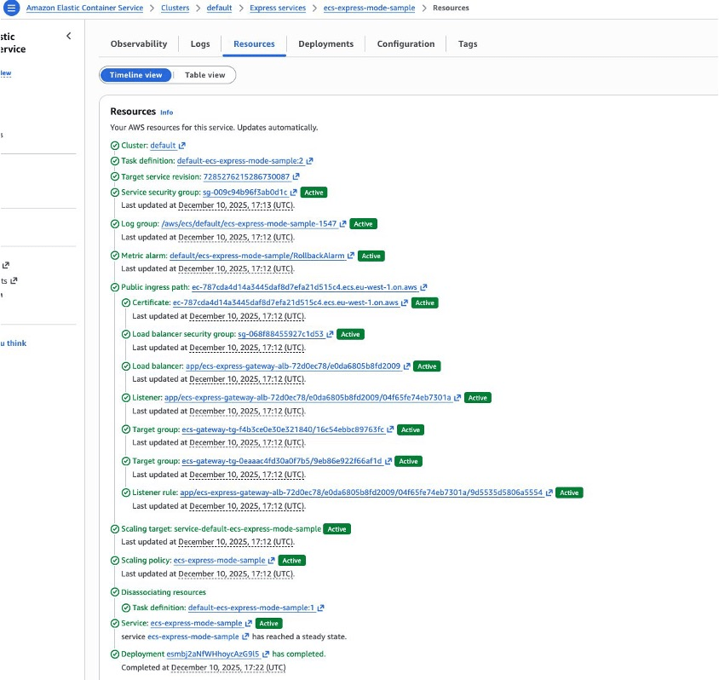Viewport: 719px width, 680px height.
Task: Click external link icon next to Load balancer link
Action: point(406,366)
